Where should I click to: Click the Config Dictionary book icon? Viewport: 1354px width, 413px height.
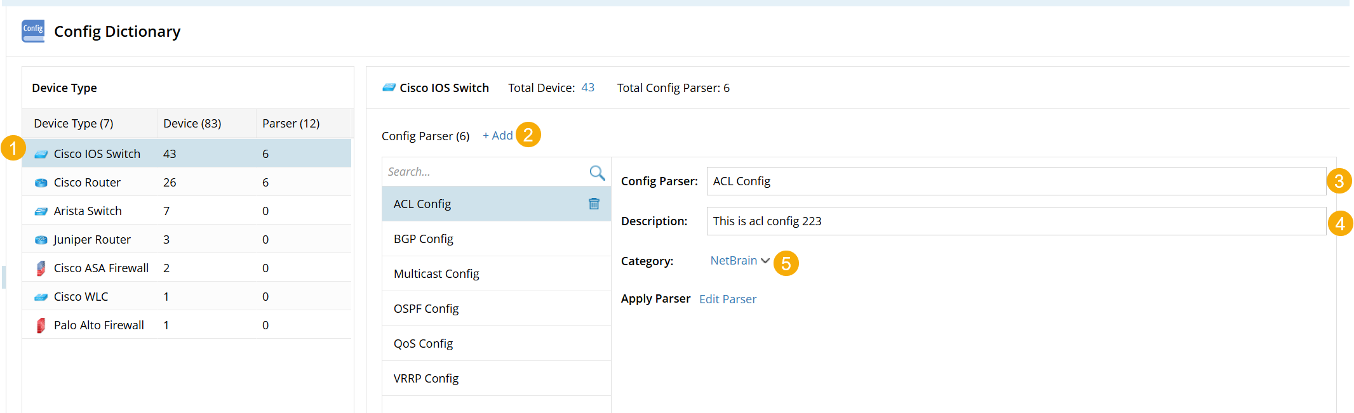[33, 31]
